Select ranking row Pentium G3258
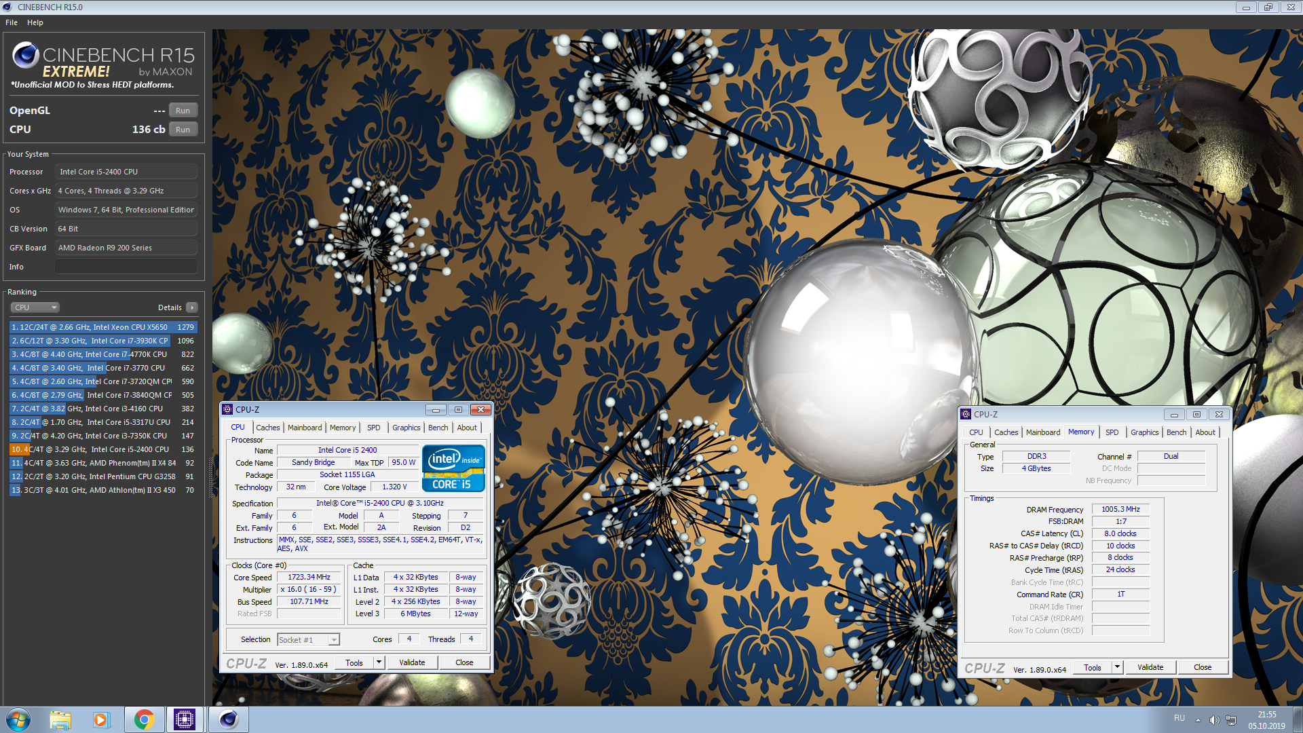 pos(103,476)
